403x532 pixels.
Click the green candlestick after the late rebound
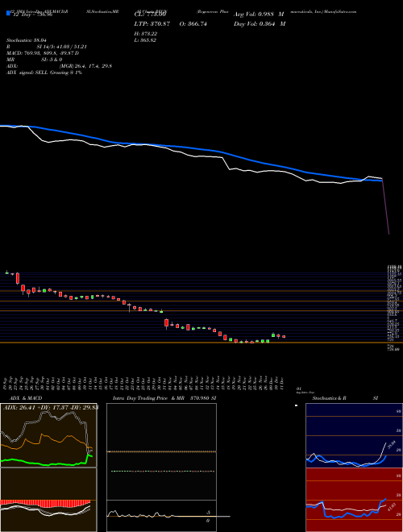coord(273,335)
